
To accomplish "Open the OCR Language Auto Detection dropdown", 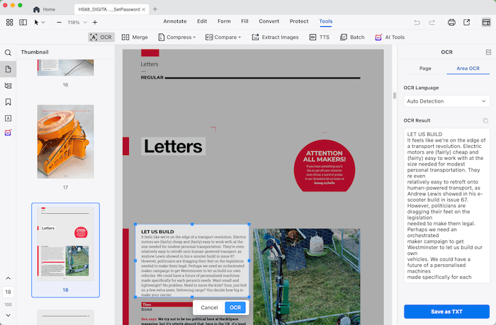I will coord(446,101).
